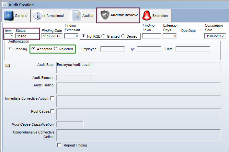Select the Denied radio button

123,36
